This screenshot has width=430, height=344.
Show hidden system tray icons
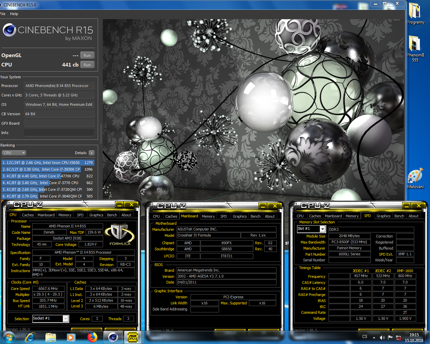pyautogui.click(x=374, y=337)
